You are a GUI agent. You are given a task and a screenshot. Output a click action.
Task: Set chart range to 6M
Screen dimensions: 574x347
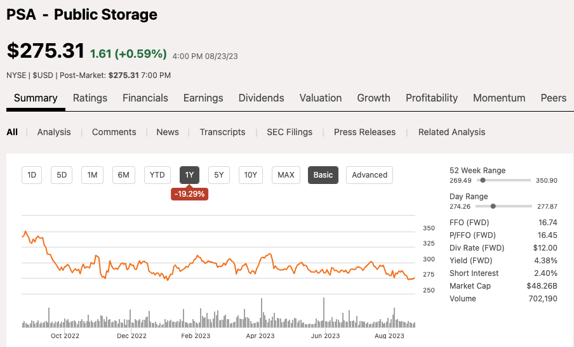click(x=123, y=175)
